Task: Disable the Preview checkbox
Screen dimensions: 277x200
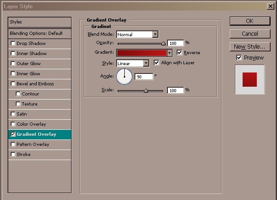Action: coord(239,57)
